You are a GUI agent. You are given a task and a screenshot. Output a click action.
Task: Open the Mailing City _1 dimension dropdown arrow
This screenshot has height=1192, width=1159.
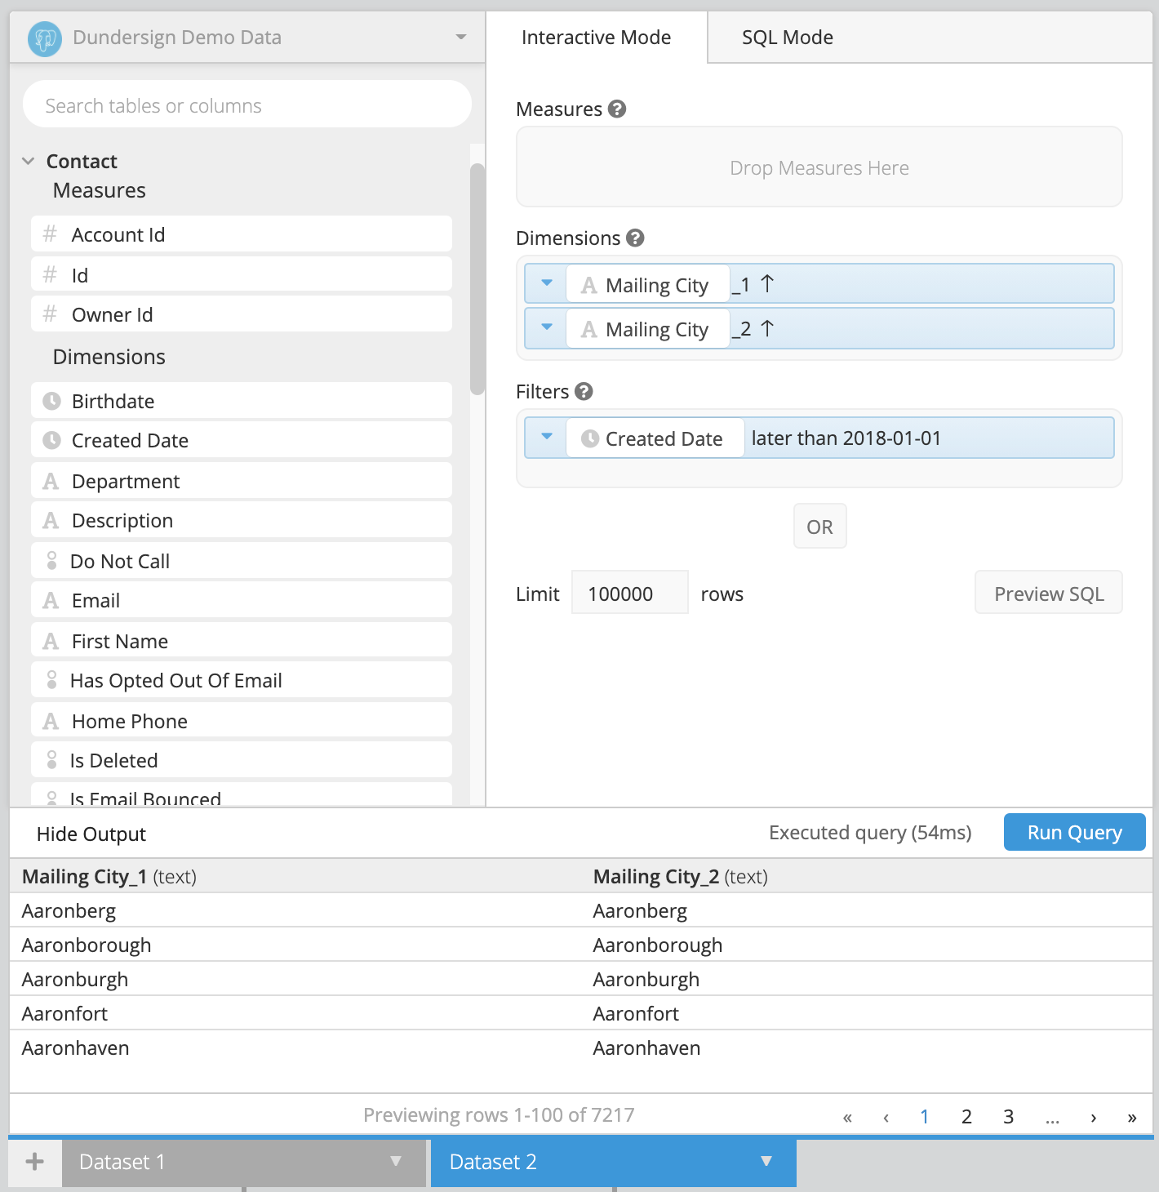click(547, 283)
